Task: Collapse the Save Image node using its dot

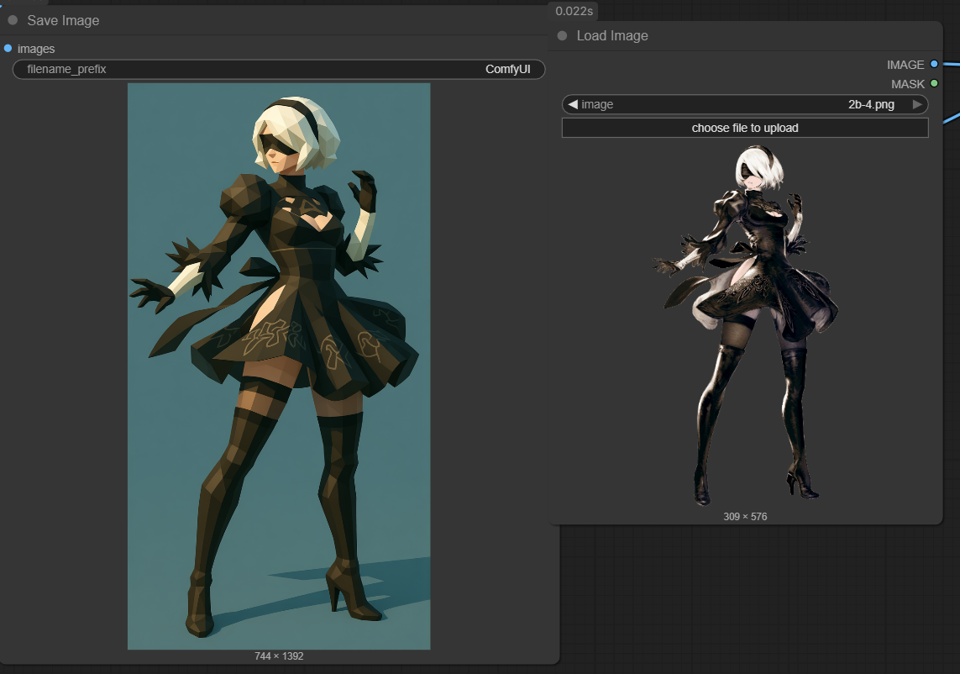Action: click(13, 20)
